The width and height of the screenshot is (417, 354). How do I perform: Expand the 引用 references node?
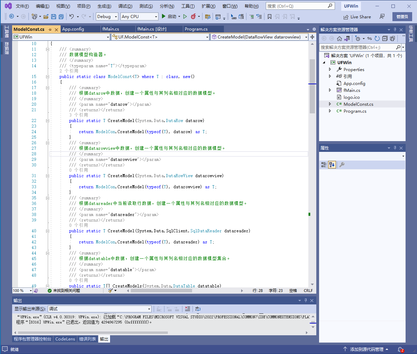[x=330, y=76]
